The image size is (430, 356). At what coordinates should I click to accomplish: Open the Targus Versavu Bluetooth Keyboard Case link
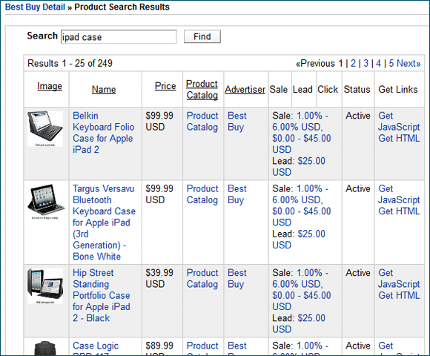point(104,222)
